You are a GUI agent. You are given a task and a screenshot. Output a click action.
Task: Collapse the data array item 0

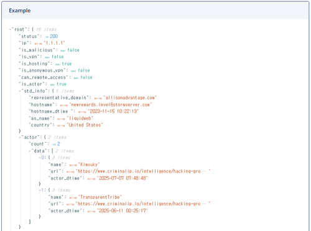pos(39,158)
